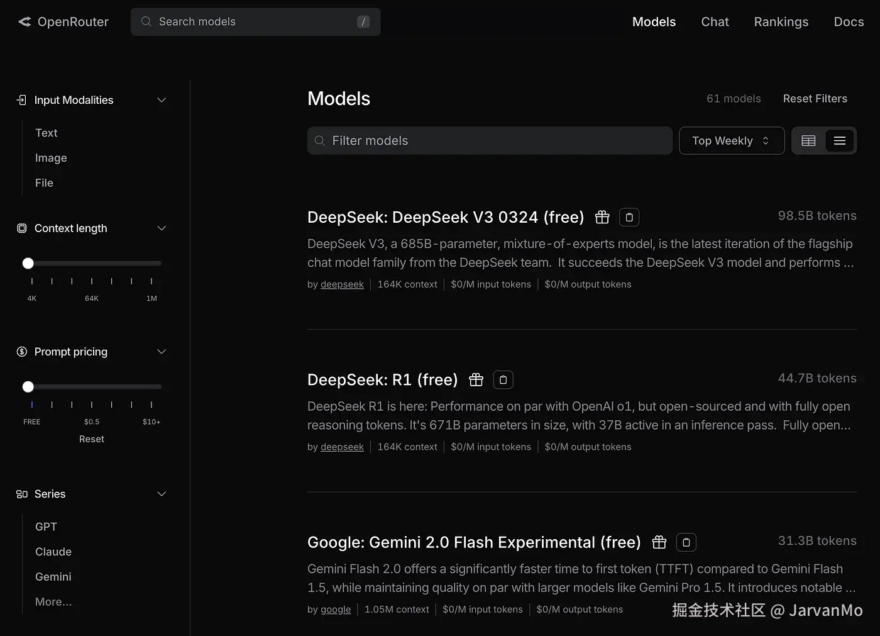This screenshot has width=880, height=636.
Task: Enable the Claude series filter
Action: (53, 552)
